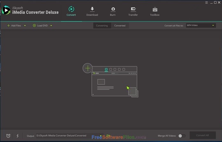This screenshot has width=222, height=142.
Task: Expand the Add Files dropdown arrow
Action: coord(25,26)
